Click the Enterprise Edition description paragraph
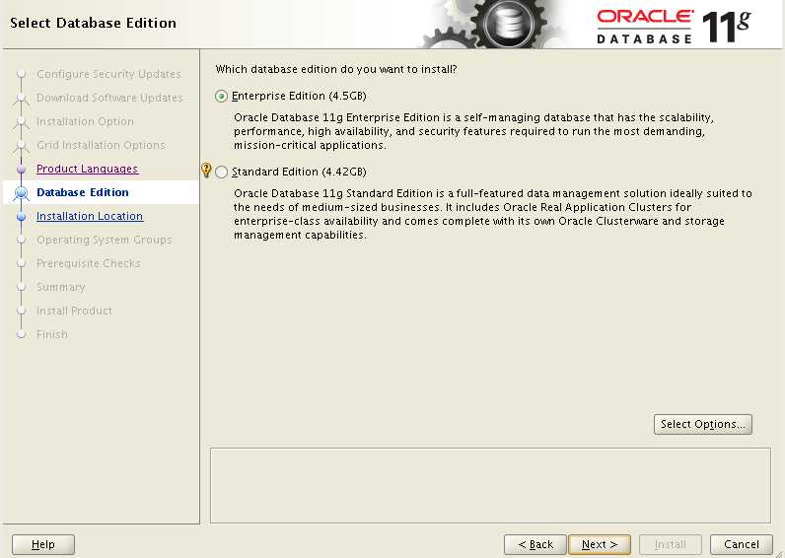The width and height of the screenshot is (785, 558). click(473, 131)
